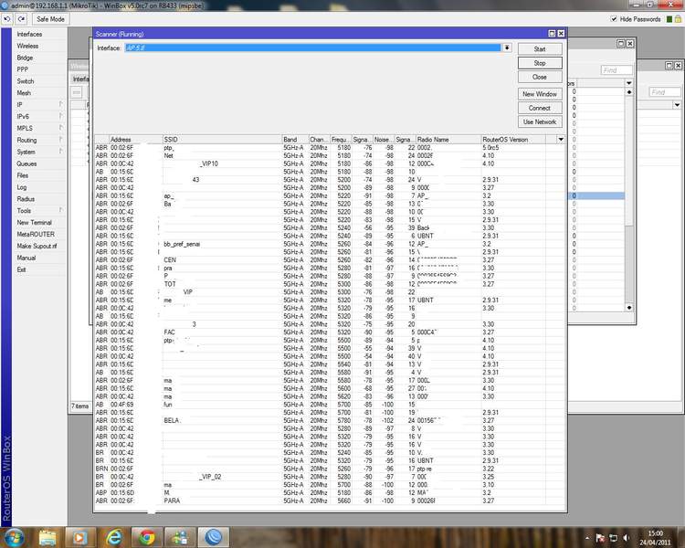Open the Windows Start menu
Image resolution: width=685 pixels, height=548 pixels.
[x=14, y=537]
